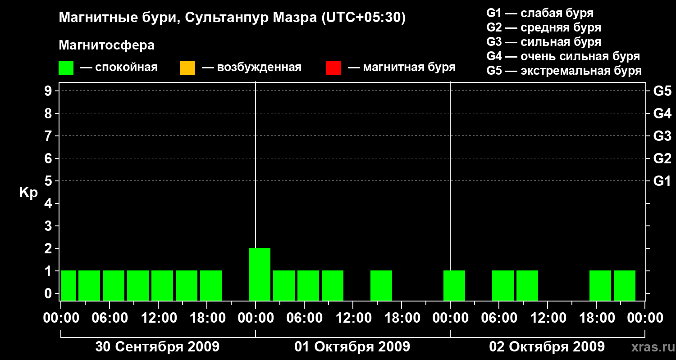676x360 pixels.
Task: Click the '06:00' time label above 30 Сентября
Action: [x=109, y=318]
